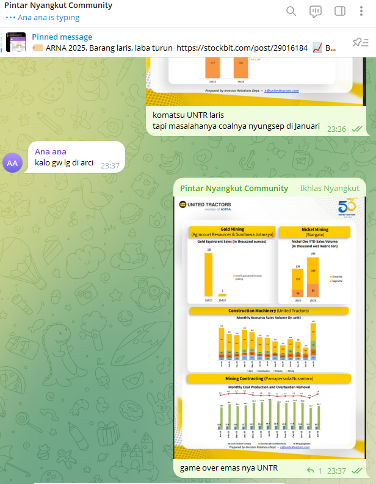Click the read checkmarks on 'game over emas' message
The height and width of the screenshot is (484, 376).
[x=357, y=471]
